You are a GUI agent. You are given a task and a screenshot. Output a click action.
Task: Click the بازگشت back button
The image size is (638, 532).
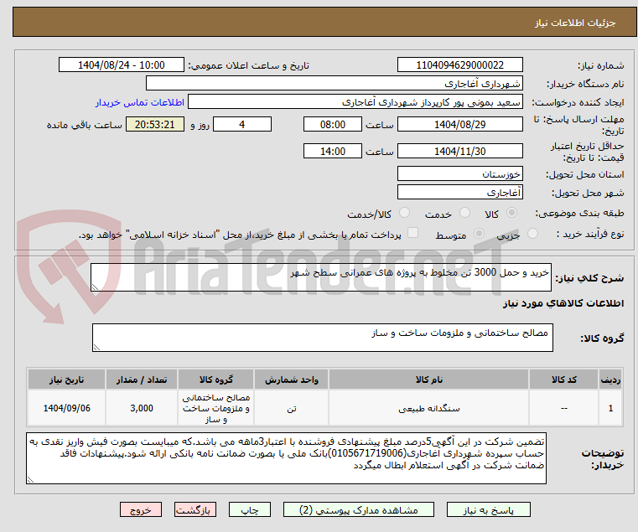(195, 509)
